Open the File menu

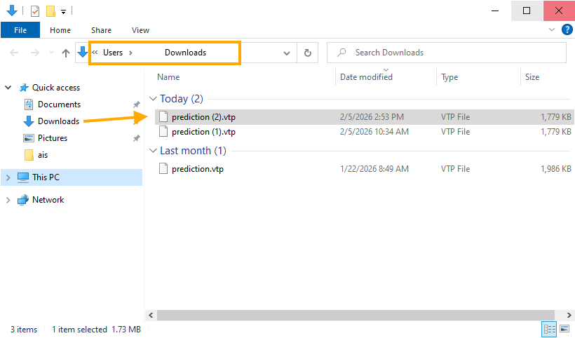[20, 30]
